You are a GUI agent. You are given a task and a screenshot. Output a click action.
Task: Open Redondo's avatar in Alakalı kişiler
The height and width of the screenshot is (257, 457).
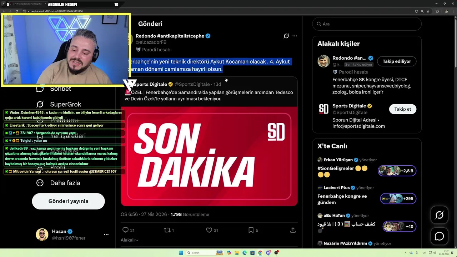point(323,61)
